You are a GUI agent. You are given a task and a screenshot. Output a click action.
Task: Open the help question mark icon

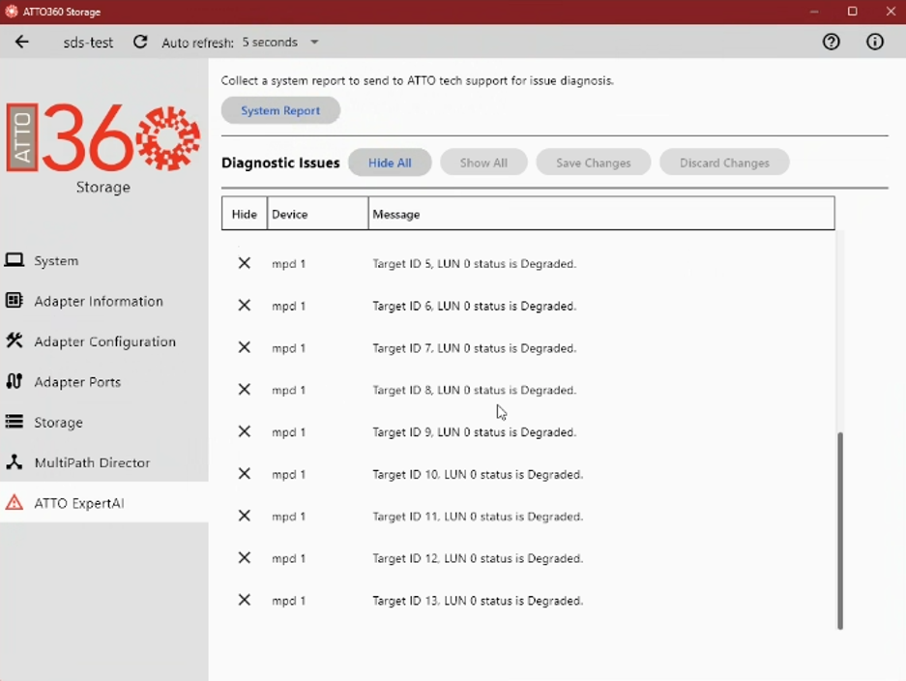[831, 42]
